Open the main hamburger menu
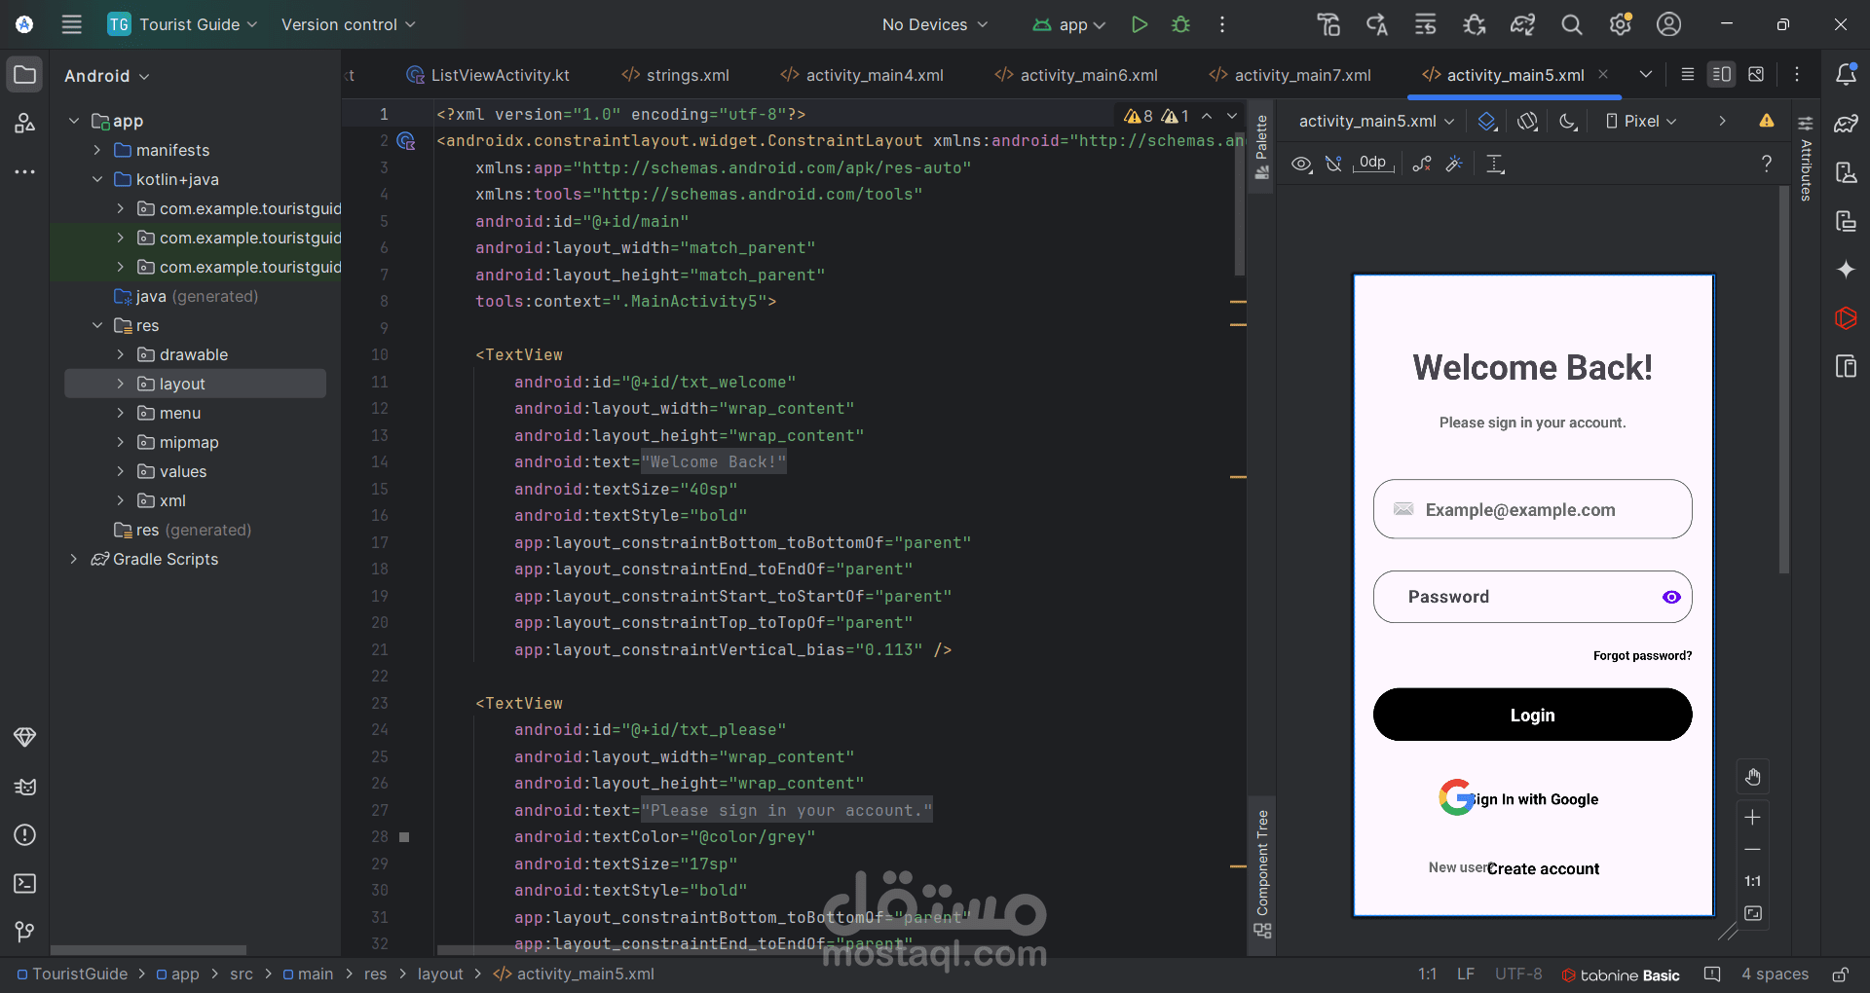 click(71, 24)
